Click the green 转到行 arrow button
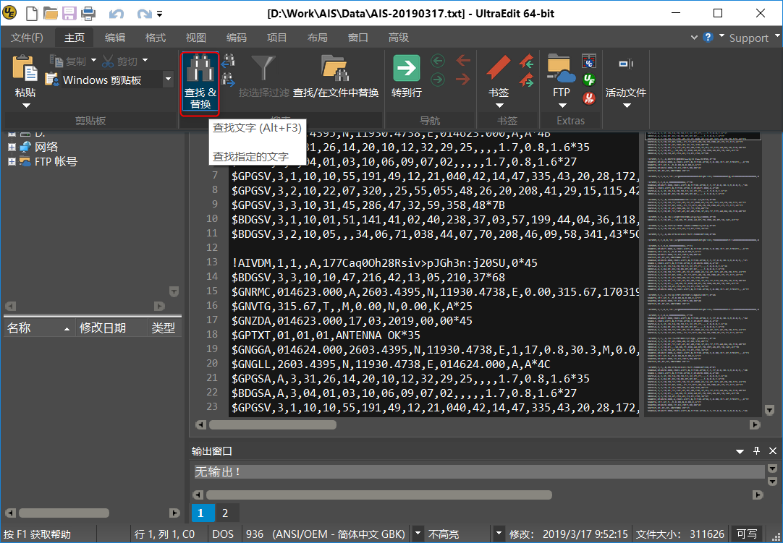 pos(407,68)
